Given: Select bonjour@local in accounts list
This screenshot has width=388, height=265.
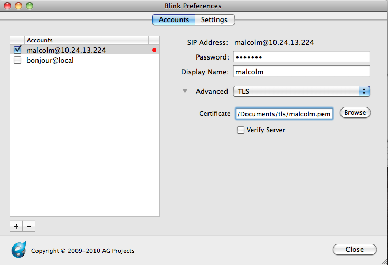Looking at the screenshot, I should tap(50, 60).
